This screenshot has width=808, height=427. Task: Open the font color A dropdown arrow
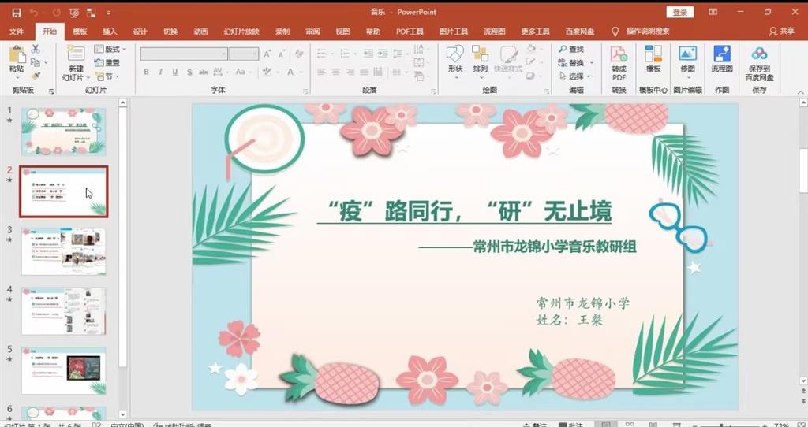[x=301, y=72]
